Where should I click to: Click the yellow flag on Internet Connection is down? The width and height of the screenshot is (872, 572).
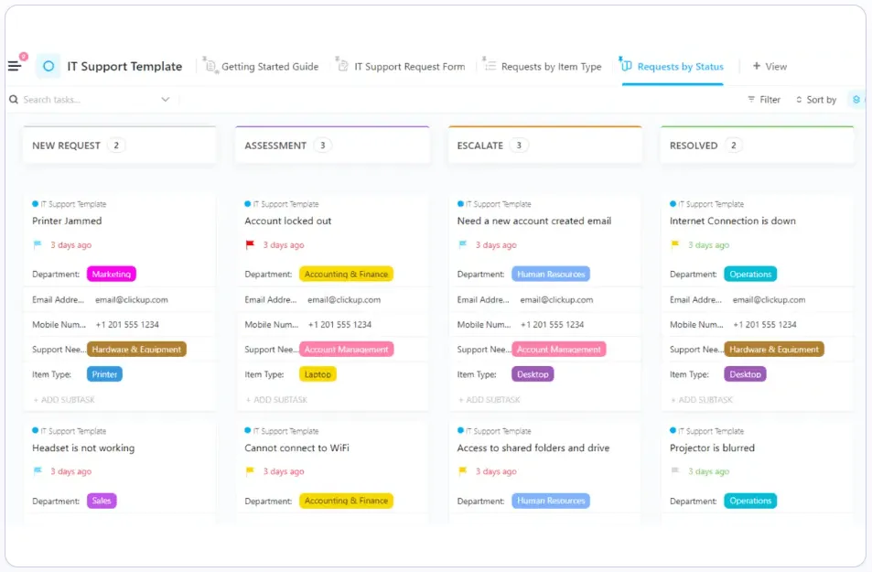[x=674, y=245]
